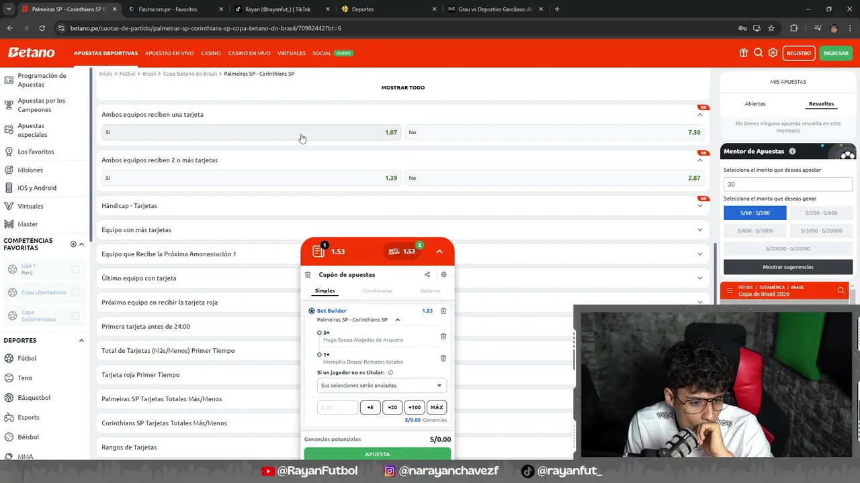Viewport: 860px width, 483px height.
Task: Open the Chrome extensions puzzle icon
Action: tap(793, 28)
